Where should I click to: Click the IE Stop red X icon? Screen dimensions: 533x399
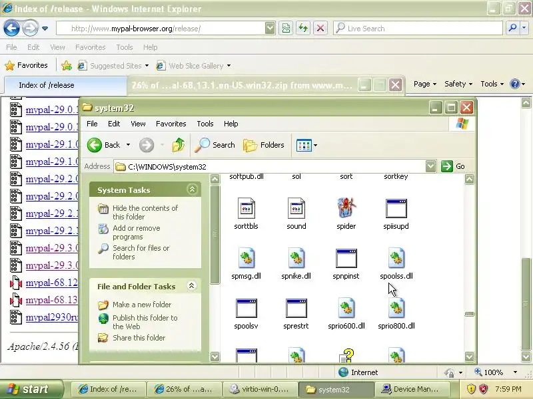(320, 28)
